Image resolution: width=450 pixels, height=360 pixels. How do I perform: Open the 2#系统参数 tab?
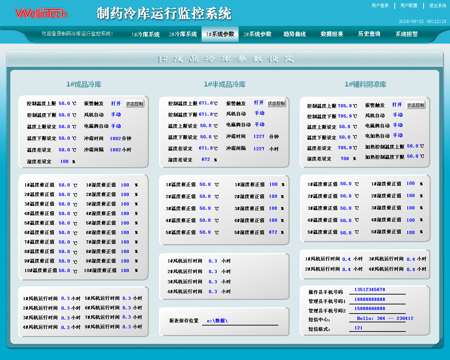point(258,34)
